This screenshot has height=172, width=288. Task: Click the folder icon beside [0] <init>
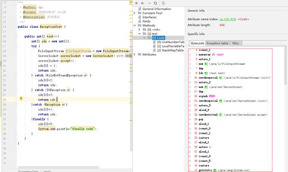click(x=144, y=30)
